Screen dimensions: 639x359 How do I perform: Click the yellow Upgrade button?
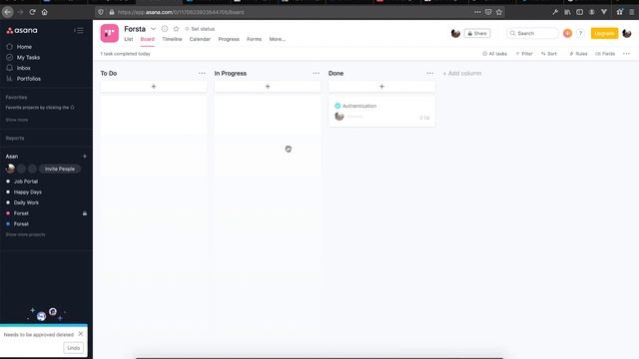[x=604, y=33]
